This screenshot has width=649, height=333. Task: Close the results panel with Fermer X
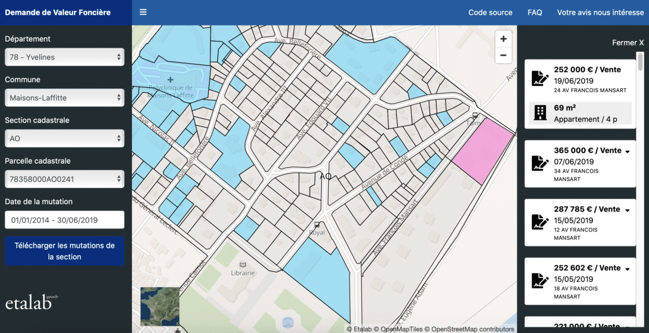pos(628,43)
